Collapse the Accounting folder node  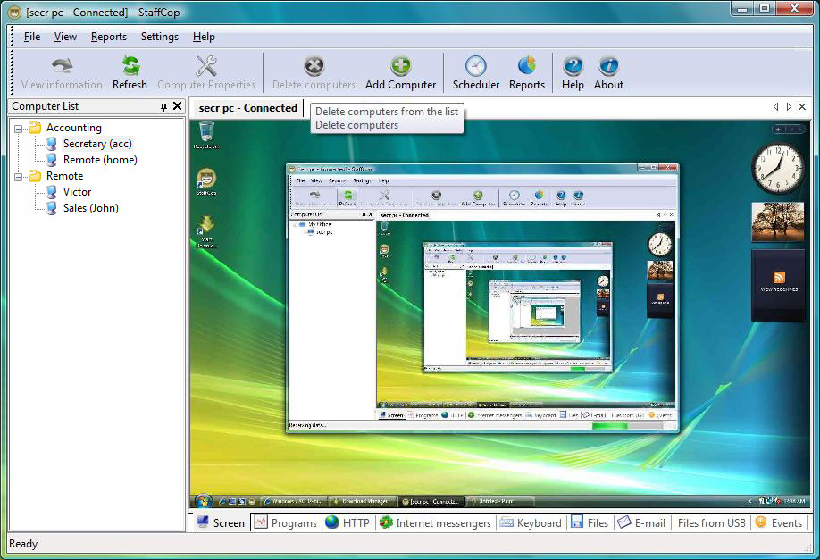tap(19, 129)
